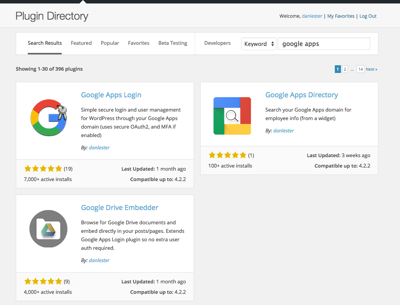Open the Google Apps Login plugin icon

coord(49,118)
